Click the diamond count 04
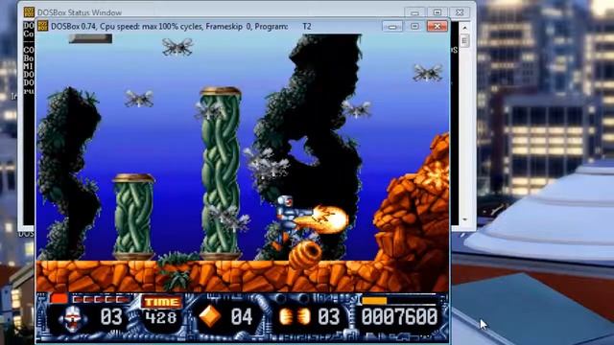The width and height of the screenshot is (614, 345). [241, 317]
